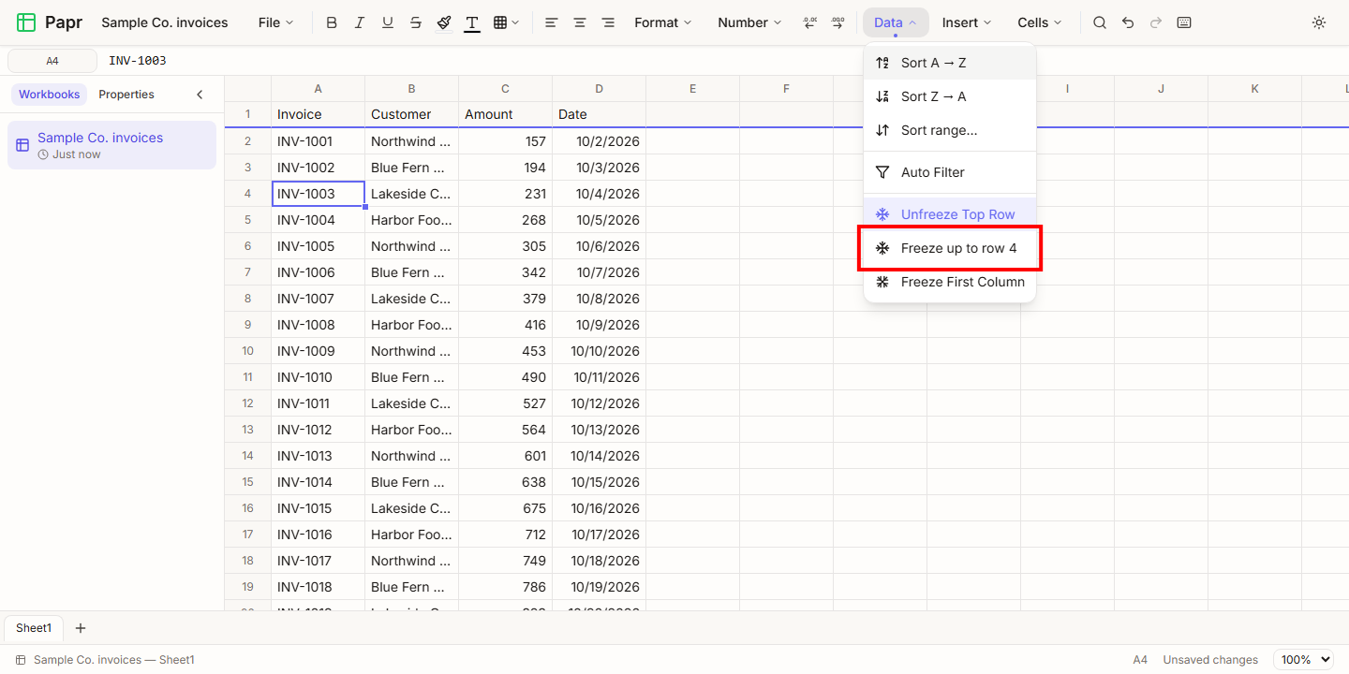
Task: Open the Number menu
Action: (749, 22)
